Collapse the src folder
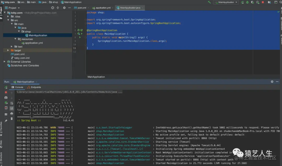The height and width of the screenshot is (166, 282). pos(8,20)
